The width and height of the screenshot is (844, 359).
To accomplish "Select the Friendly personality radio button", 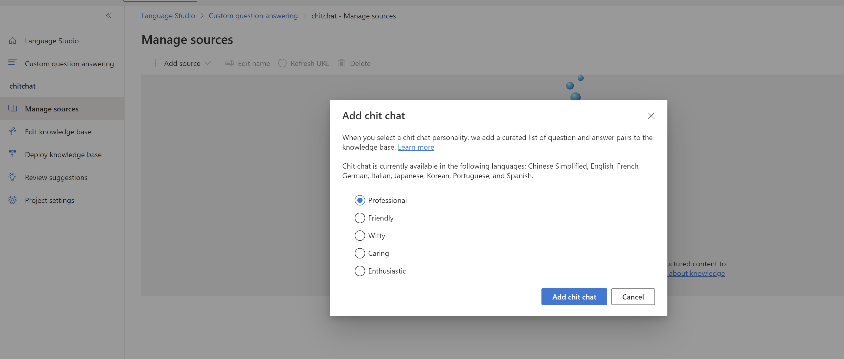I will [x=360, y=218].
